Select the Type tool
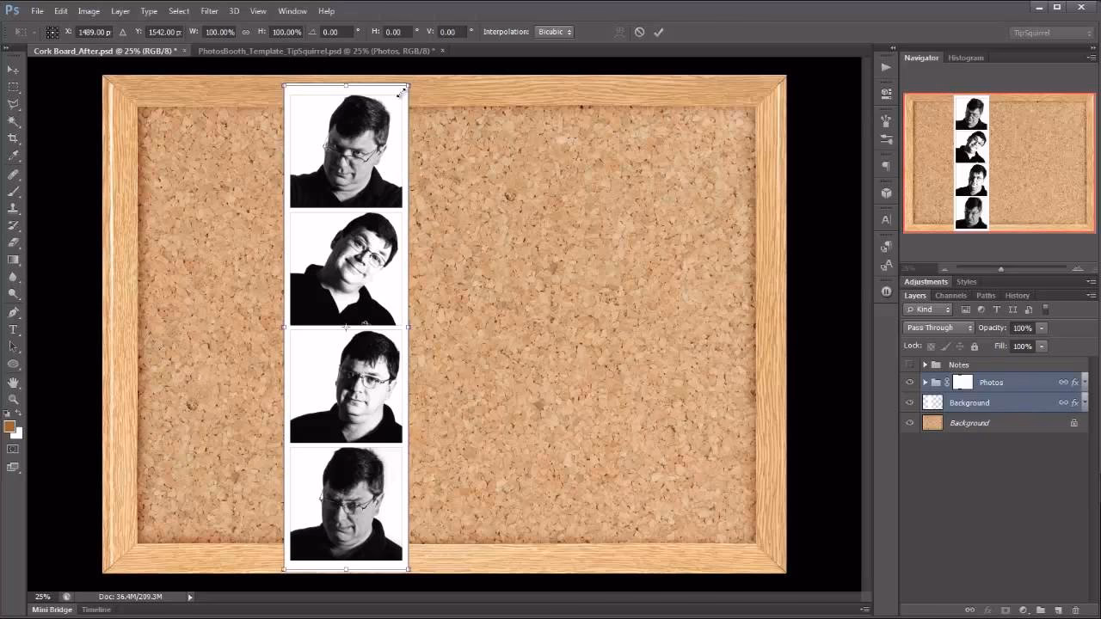The image size is (1101, 619). [x=13, y=329]
